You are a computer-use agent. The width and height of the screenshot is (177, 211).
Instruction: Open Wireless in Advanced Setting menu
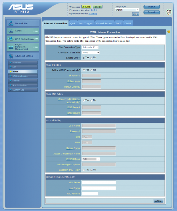point(23,63)
